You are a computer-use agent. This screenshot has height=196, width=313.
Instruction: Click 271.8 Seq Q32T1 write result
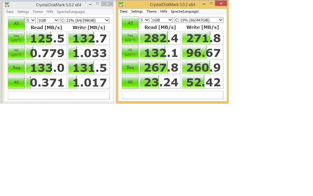tap(203, 38)
